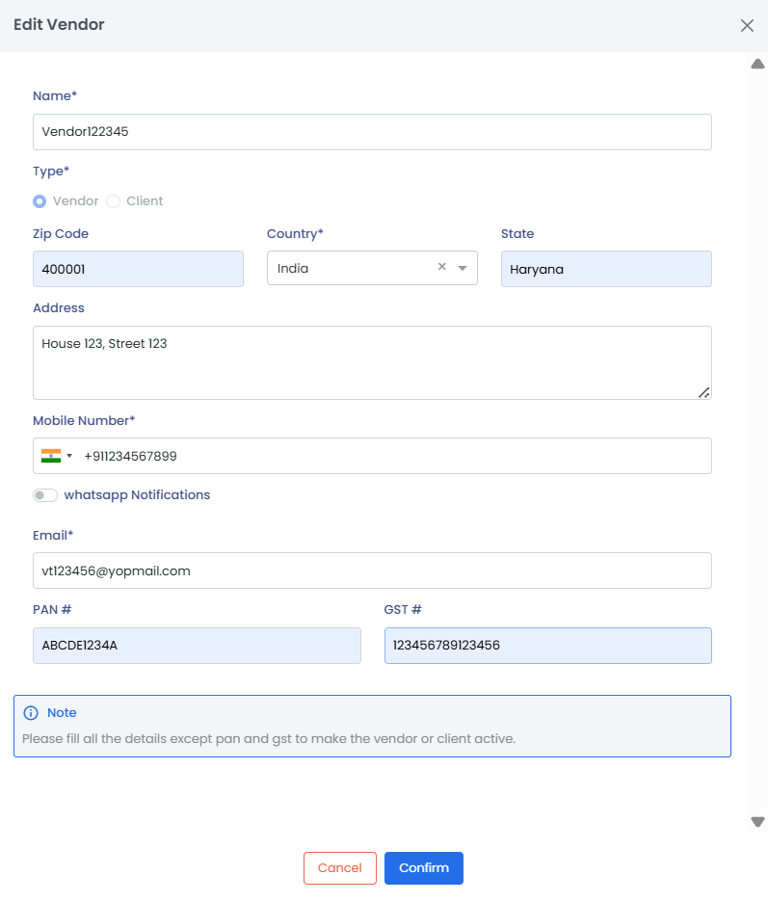
Task: Expand the phone country code selector
Action: click(x=69, y=456)
